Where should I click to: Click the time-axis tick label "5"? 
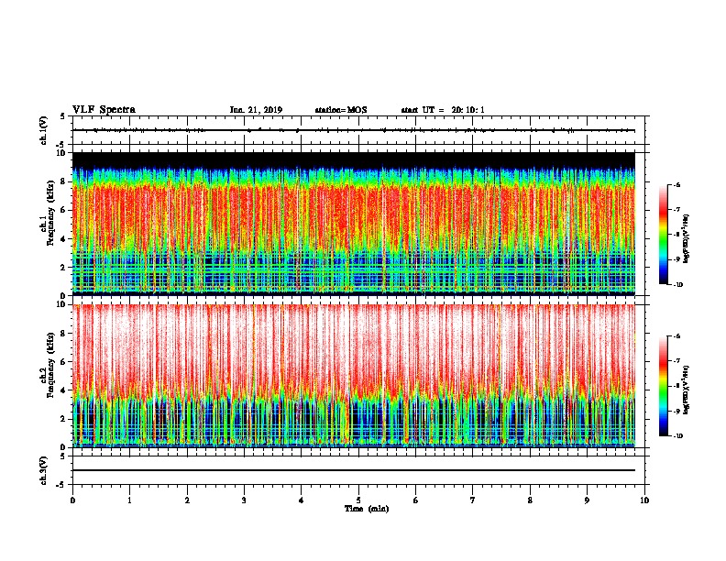[358, 500]
